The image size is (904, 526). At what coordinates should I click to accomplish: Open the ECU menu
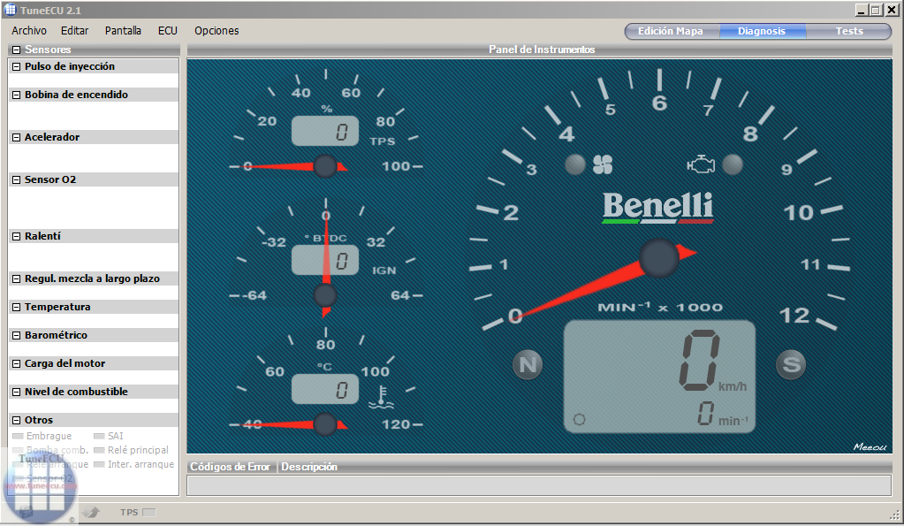(x=168, y=31)
